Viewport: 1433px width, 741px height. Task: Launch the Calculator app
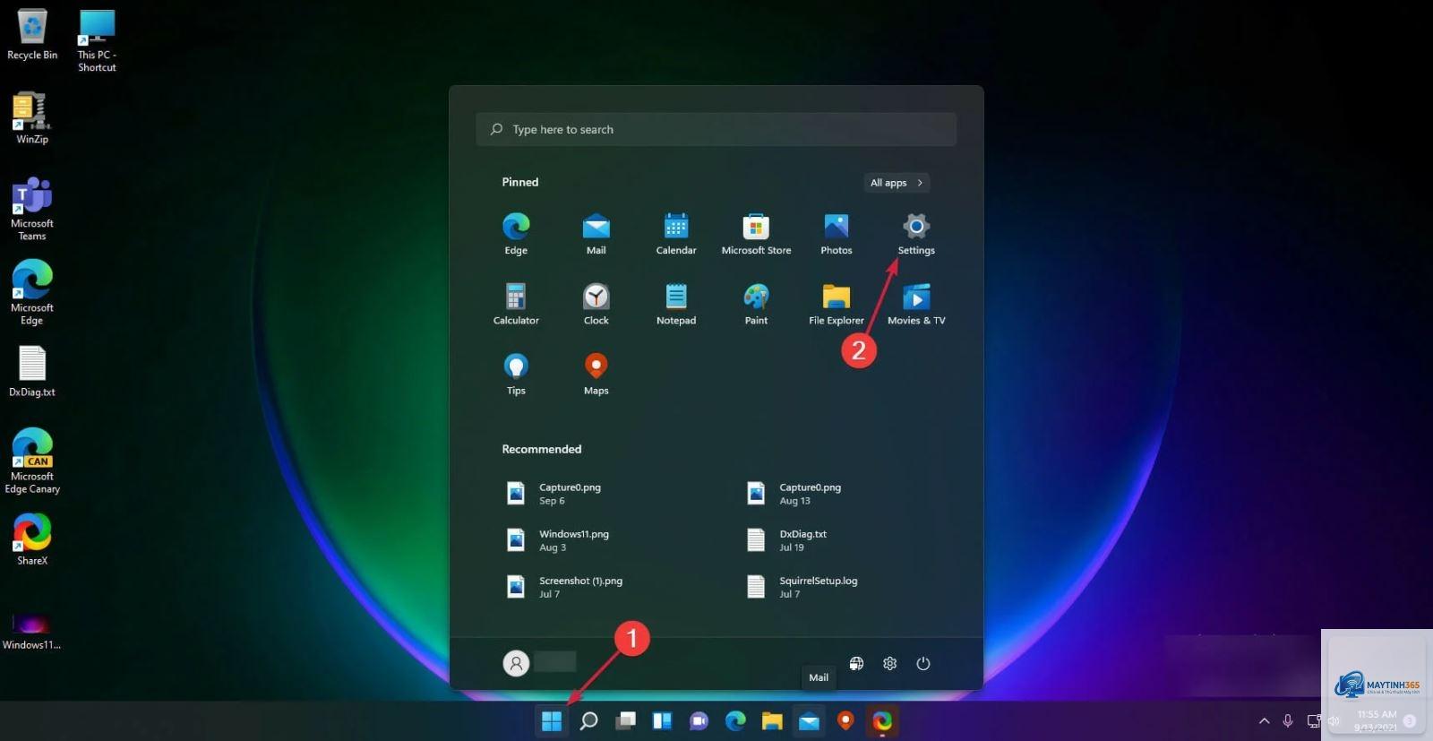(516, 304)
